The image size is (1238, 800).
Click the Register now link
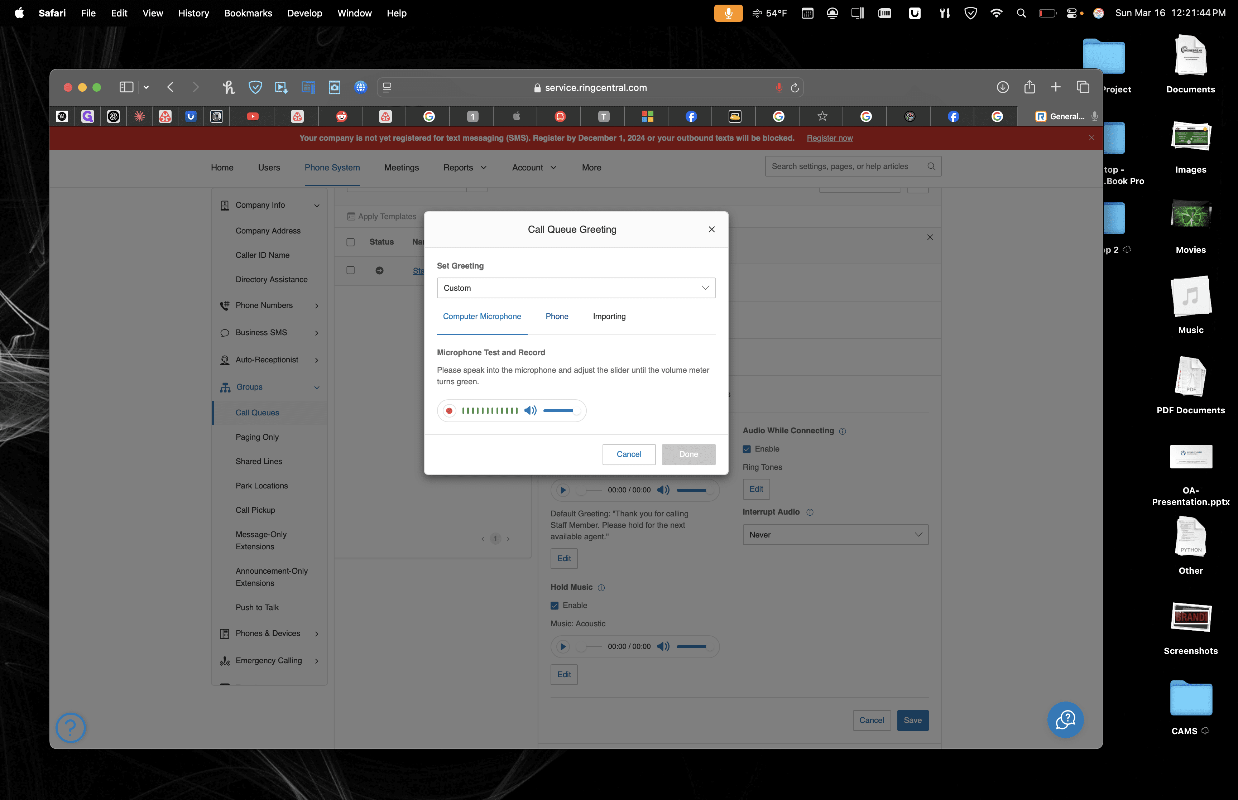(x=829, y=138)
